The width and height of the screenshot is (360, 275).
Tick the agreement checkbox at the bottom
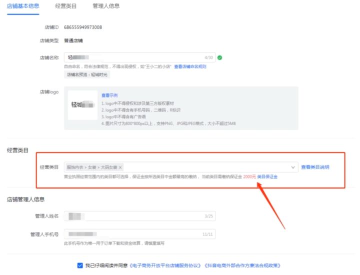point(80,265)
